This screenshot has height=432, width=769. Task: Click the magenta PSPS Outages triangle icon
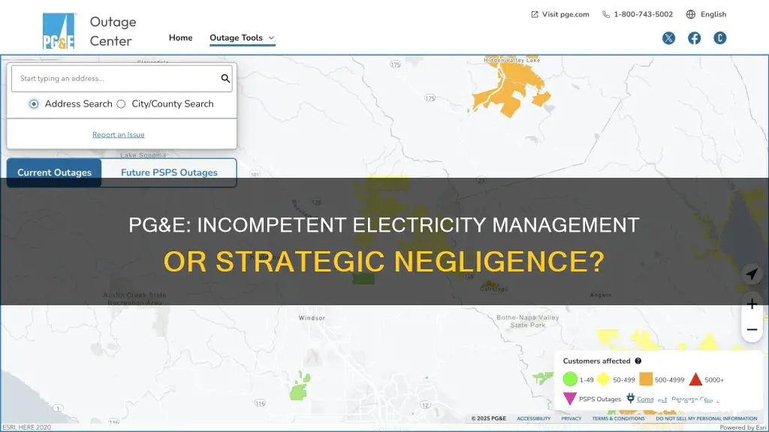coord(569,398)
